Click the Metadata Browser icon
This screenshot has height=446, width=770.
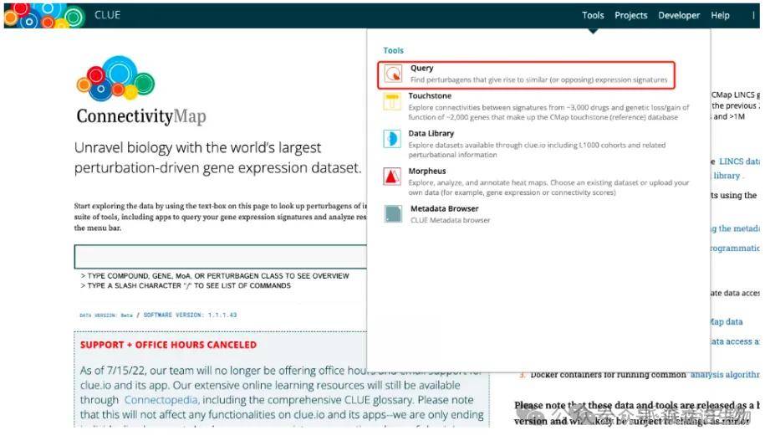(x=393, y=214)
